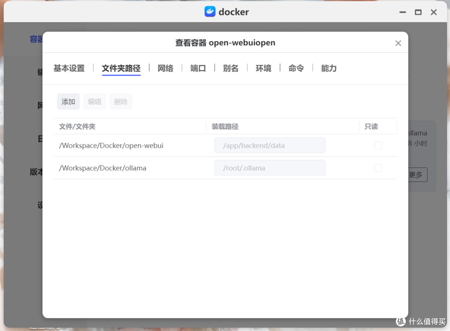Click the 添加 button to add a folder

coord(68,102)
